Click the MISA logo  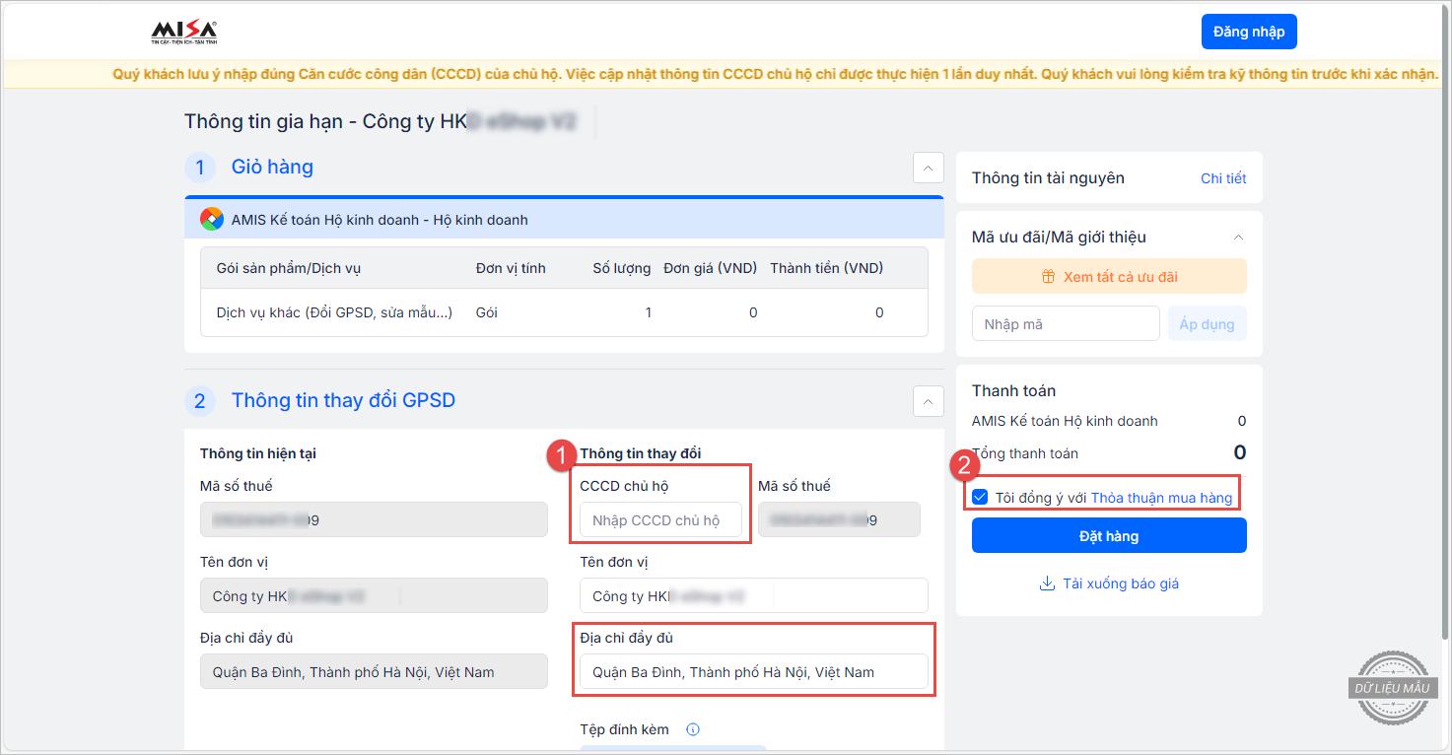click(x=184, y=33)
